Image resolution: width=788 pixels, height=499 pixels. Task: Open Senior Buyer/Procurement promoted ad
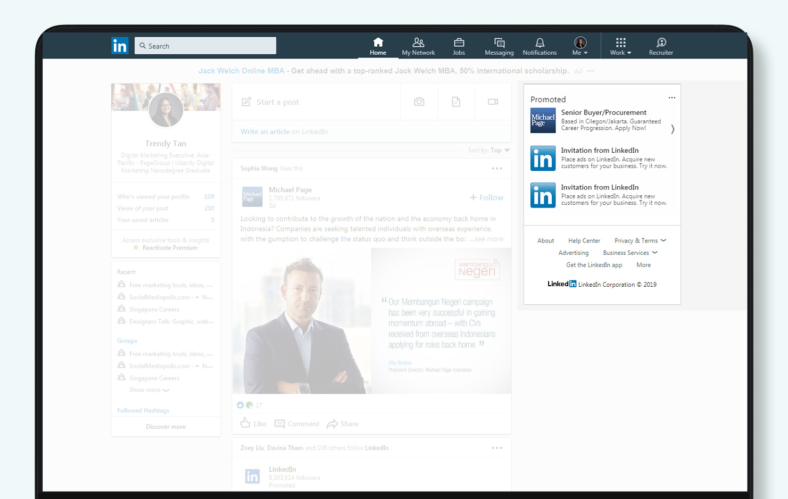[603, 113]
